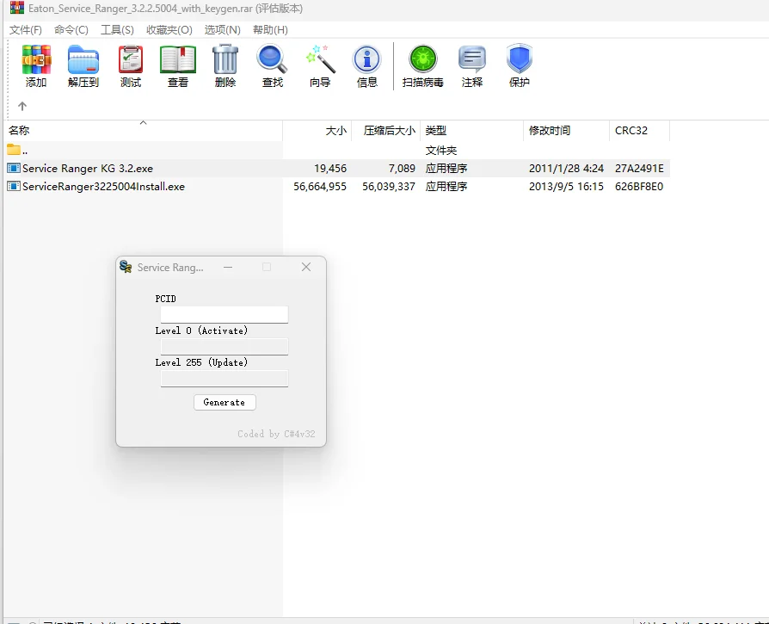The width and height of the screenshot is (769, 624).
Task: Open the 工具(S) menu
Action: 117,30
